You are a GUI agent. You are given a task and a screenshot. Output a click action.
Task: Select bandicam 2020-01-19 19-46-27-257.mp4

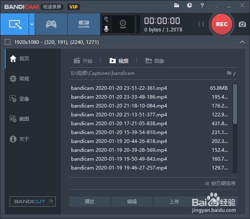pos(149,168)
